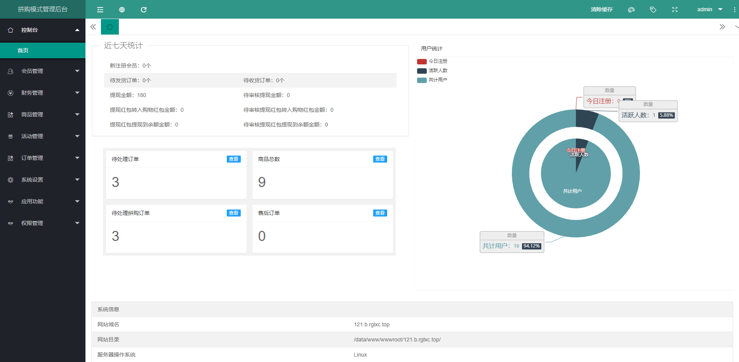Image resolution: width=739 pixels, height=362 pixels.
Task: Refresh the page with the reload icon
Action: 144,10
